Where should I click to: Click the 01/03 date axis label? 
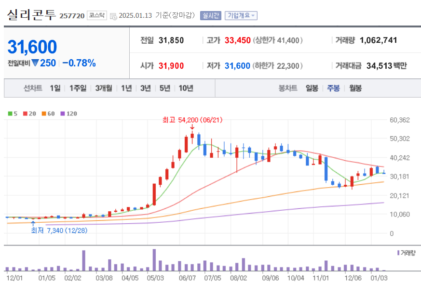pyautogui.click(x=379, y=278)
